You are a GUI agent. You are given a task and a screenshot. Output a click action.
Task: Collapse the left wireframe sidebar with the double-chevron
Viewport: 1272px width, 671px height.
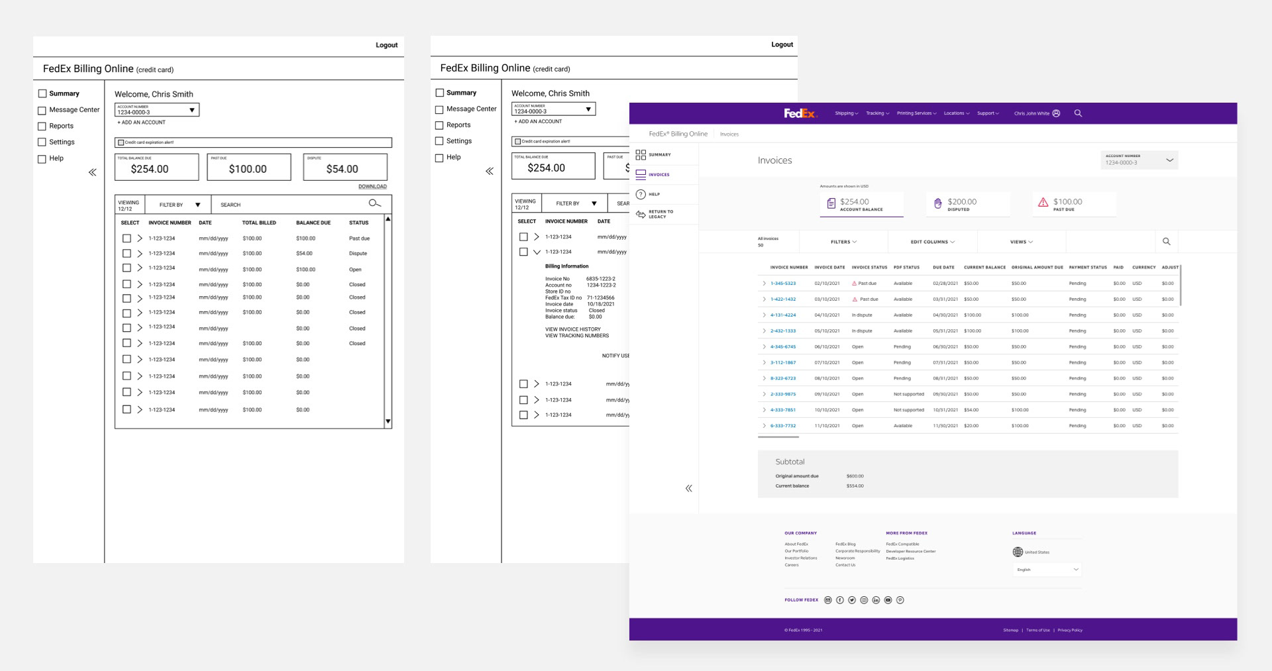(92, 172)
